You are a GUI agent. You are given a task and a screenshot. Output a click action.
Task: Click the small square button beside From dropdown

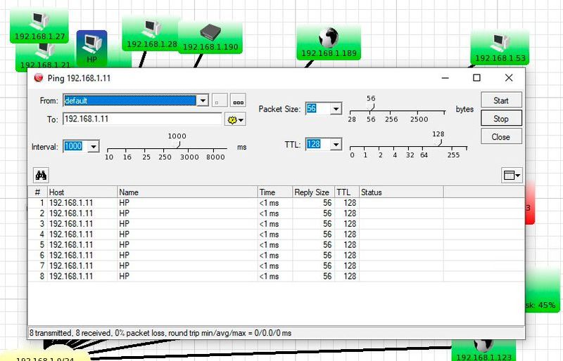click(x=220, y=100)
